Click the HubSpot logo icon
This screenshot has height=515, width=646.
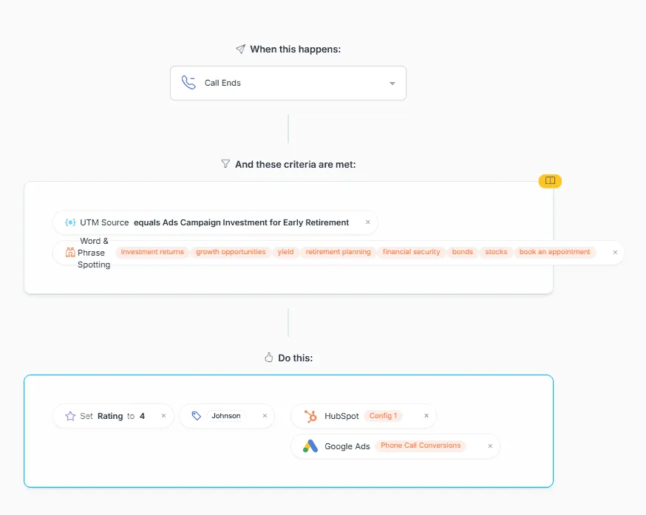[310, 416]
